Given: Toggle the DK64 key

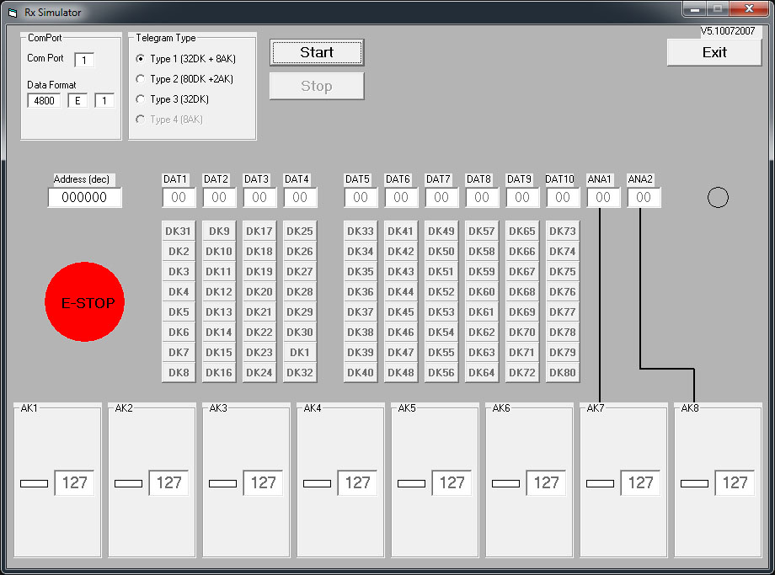Looking at the screenshot, I should tap(482, 372).
